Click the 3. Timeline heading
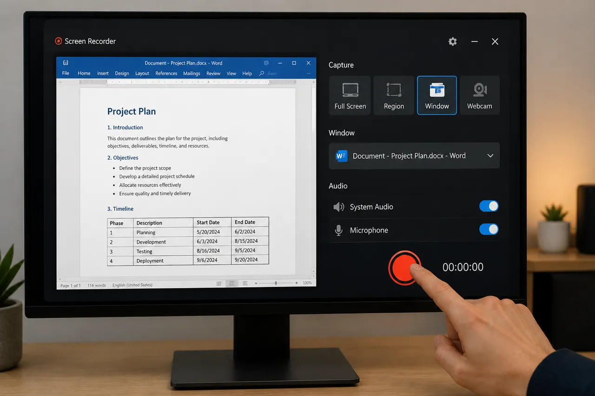 (120, 209)
